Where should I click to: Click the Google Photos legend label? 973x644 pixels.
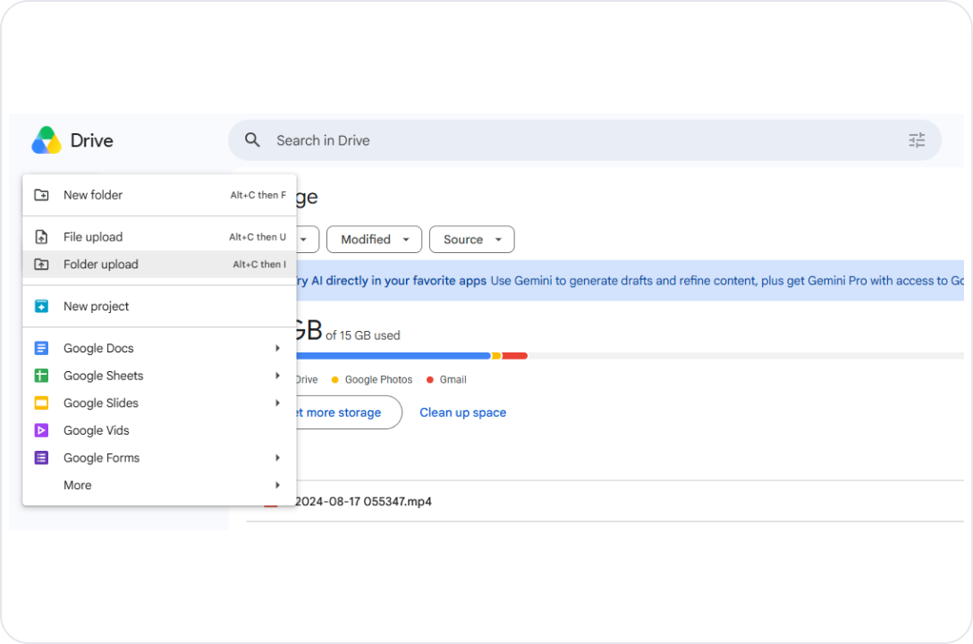click(378, 380)
